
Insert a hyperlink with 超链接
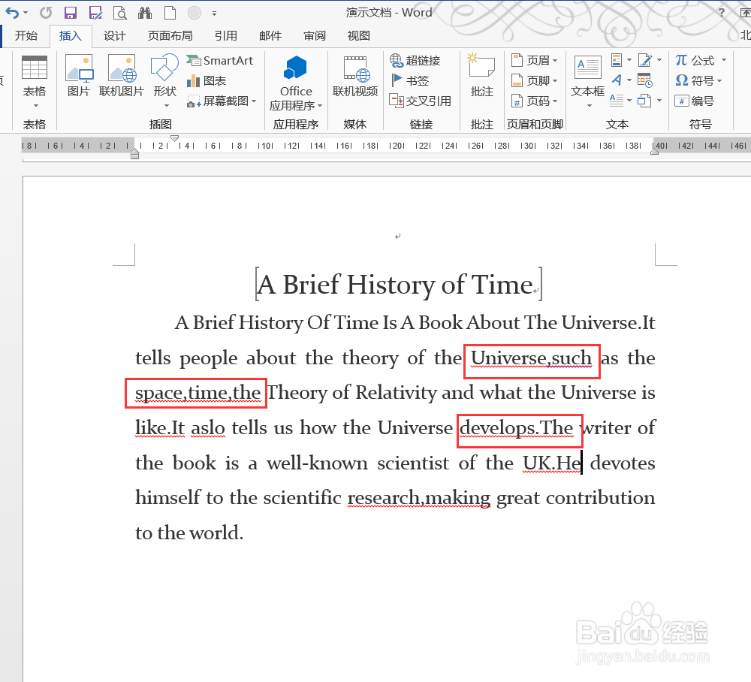click(415, 60)
